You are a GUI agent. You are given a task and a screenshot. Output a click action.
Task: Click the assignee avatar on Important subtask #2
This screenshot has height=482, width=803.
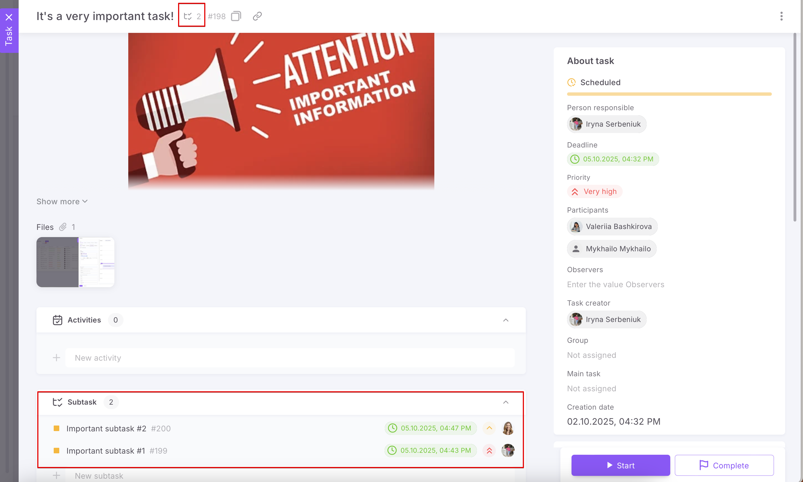pos(508,428)
